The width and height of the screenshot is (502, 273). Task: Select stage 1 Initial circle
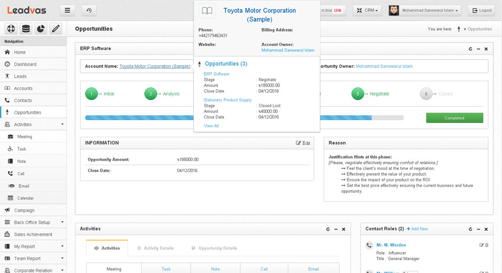click(x=91, y=94)
